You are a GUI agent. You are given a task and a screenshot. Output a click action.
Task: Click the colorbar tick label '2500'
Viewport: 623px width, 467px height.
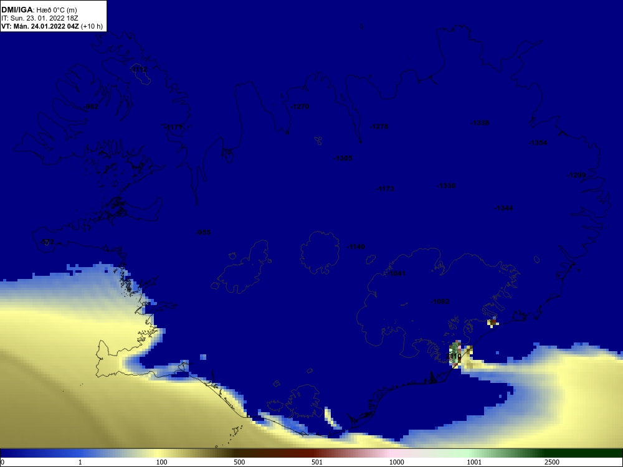pos(552,462)
